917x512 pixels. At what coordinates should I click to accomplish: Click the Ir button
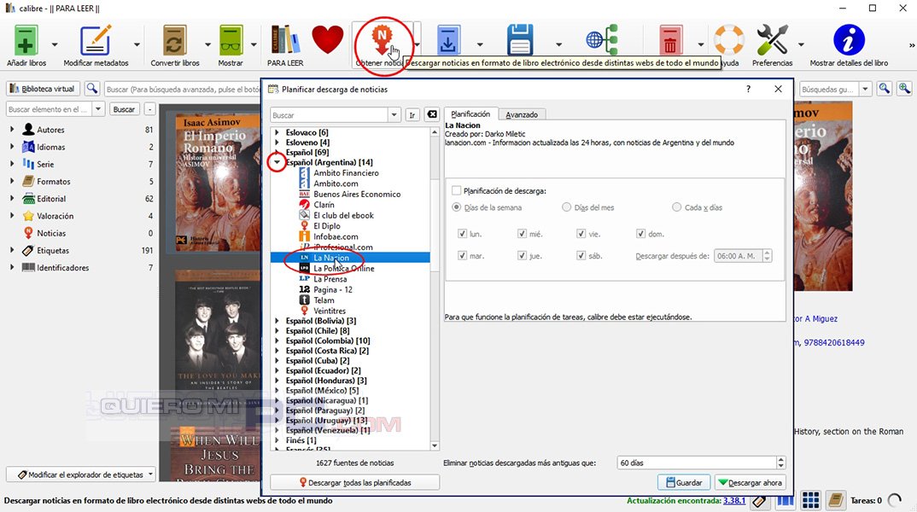click(412, 114)
